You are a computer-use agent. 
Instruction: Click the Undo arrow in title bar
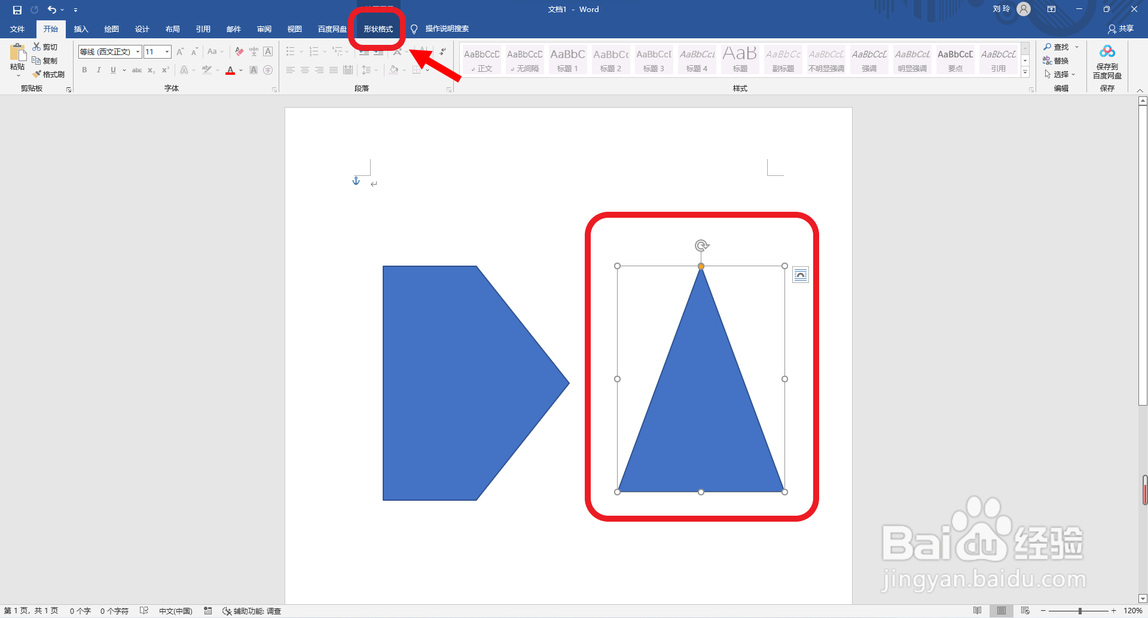coord(52,10)
